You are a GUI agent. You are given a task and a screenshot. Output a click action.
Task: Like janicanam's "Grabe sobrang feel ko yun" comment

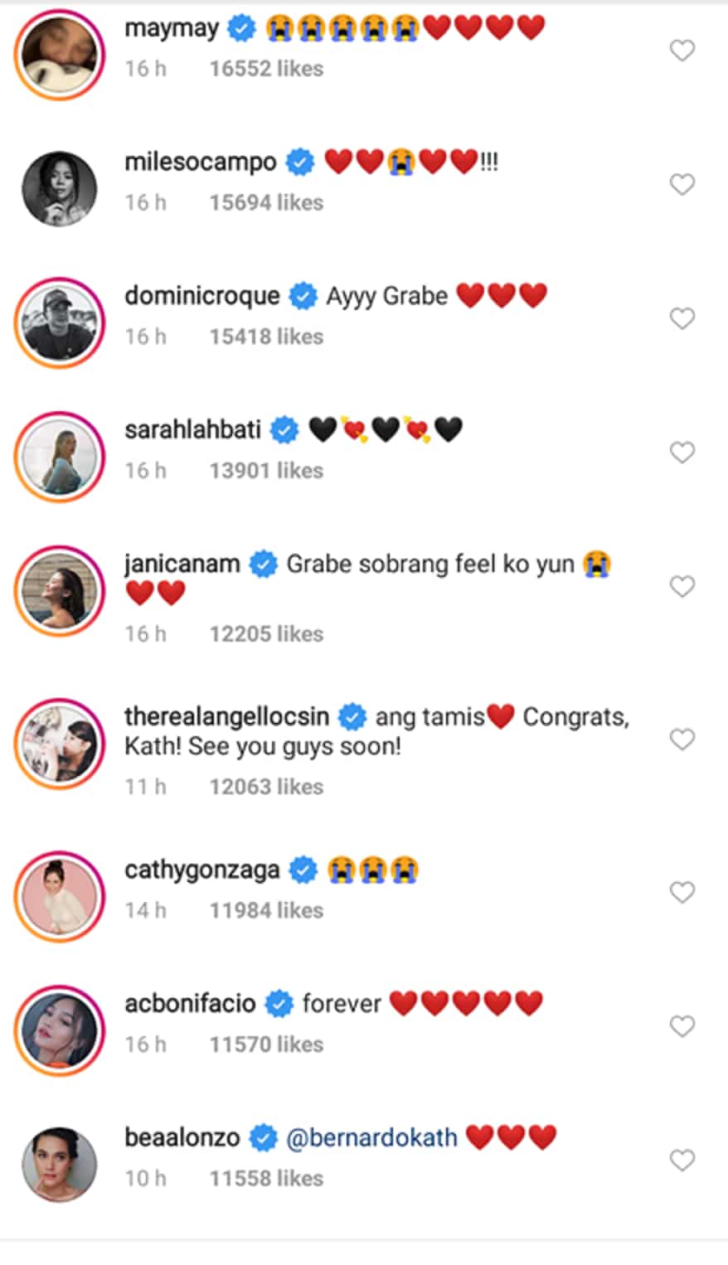pos(682,587)
